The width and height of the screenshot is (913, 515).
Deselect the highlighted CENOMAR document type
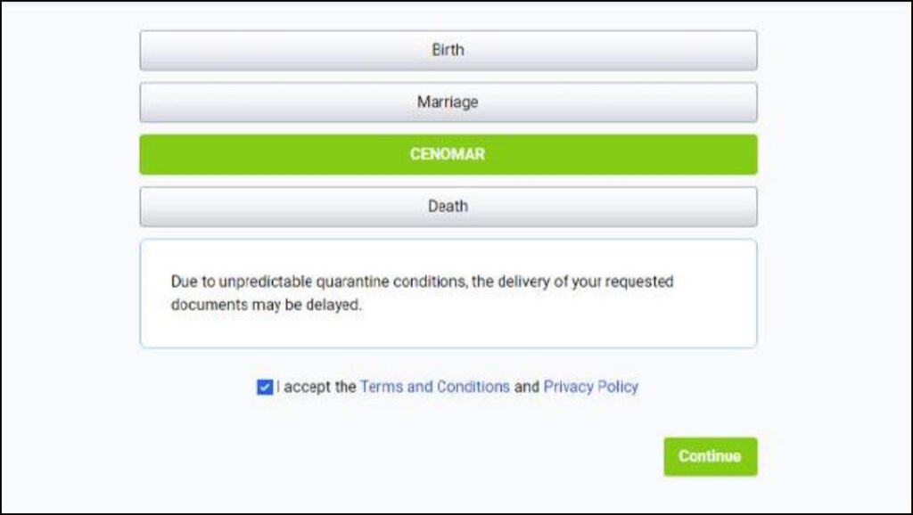pyautogui.click(x=448, y=155)
